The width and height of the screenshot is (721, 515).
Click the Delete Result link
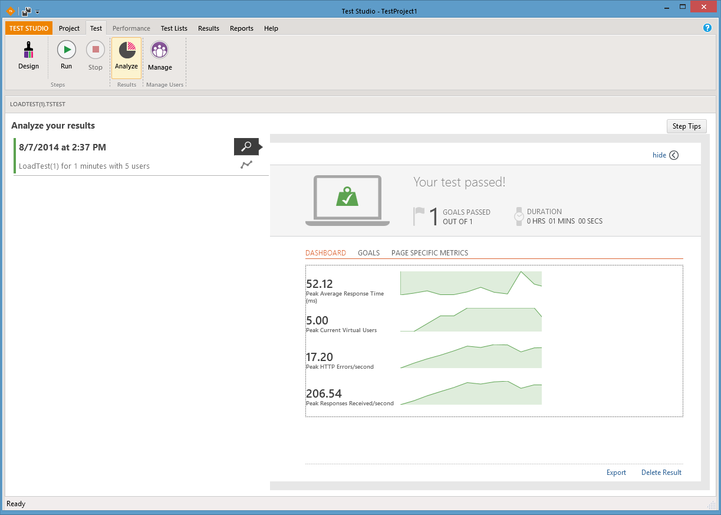661,473
